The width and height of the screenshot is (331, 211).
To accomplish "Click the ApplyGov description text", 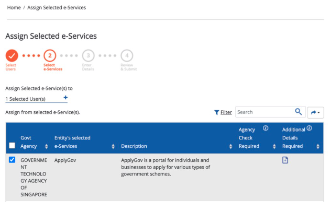I will 165,167.
